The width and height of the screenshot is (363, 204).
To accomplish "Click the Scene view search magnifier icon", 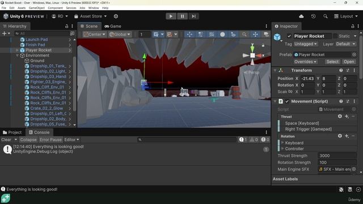I will point(244,34).
